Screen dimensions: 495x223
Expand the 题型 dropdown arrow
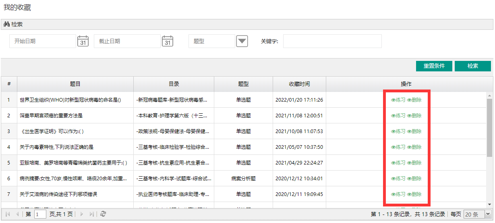(x=242, y=41)
